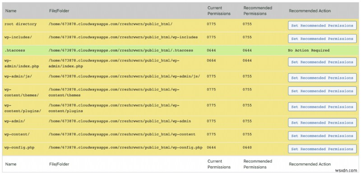The height and width of the screenshot is (174, 361).
Task: Click the 'root directory' name cell
Action: click(20, 24)
